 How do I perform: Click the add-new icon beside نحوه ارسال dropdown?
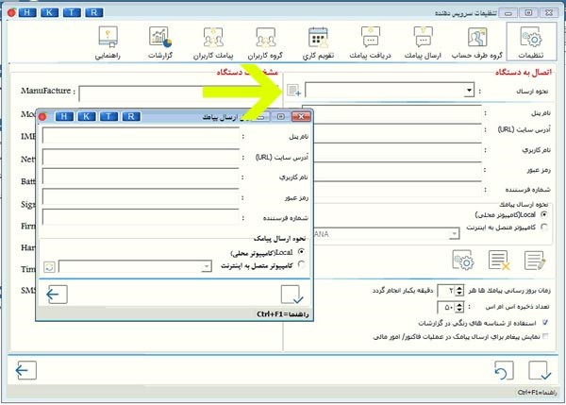[293, 91]
